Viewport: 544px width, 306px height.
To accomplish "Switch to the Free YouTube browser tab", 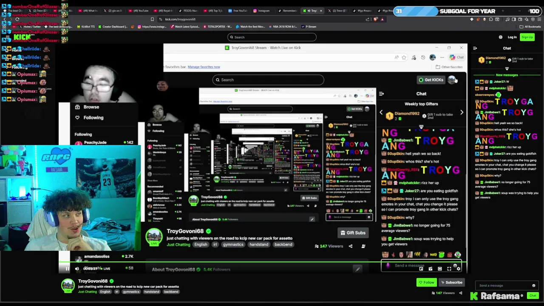I will [238, 11].
